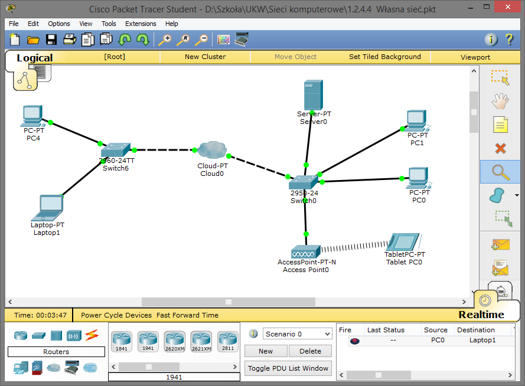Select the Place Note tool
525x386 pixels.
click(500, 125)
